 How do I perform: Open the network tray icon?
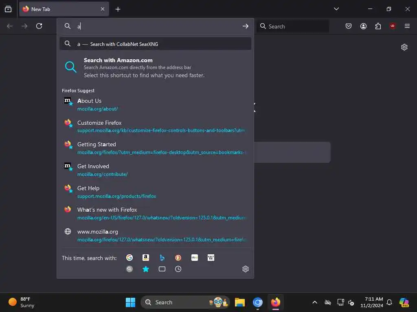point(340,302)
